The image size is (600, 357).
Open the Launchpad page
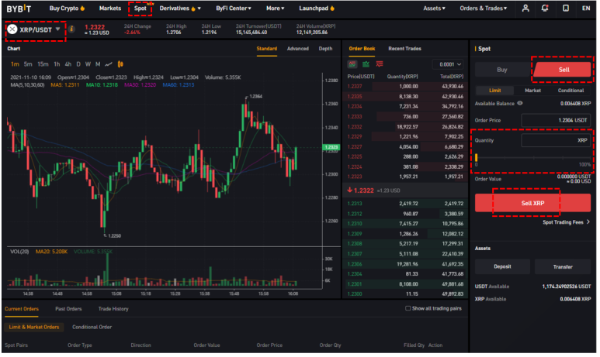point(318,9)
